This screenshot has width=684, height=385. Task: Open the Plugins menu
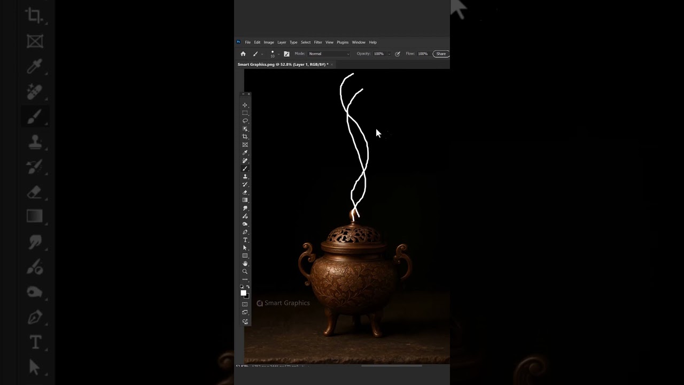[x=343, y=42]
